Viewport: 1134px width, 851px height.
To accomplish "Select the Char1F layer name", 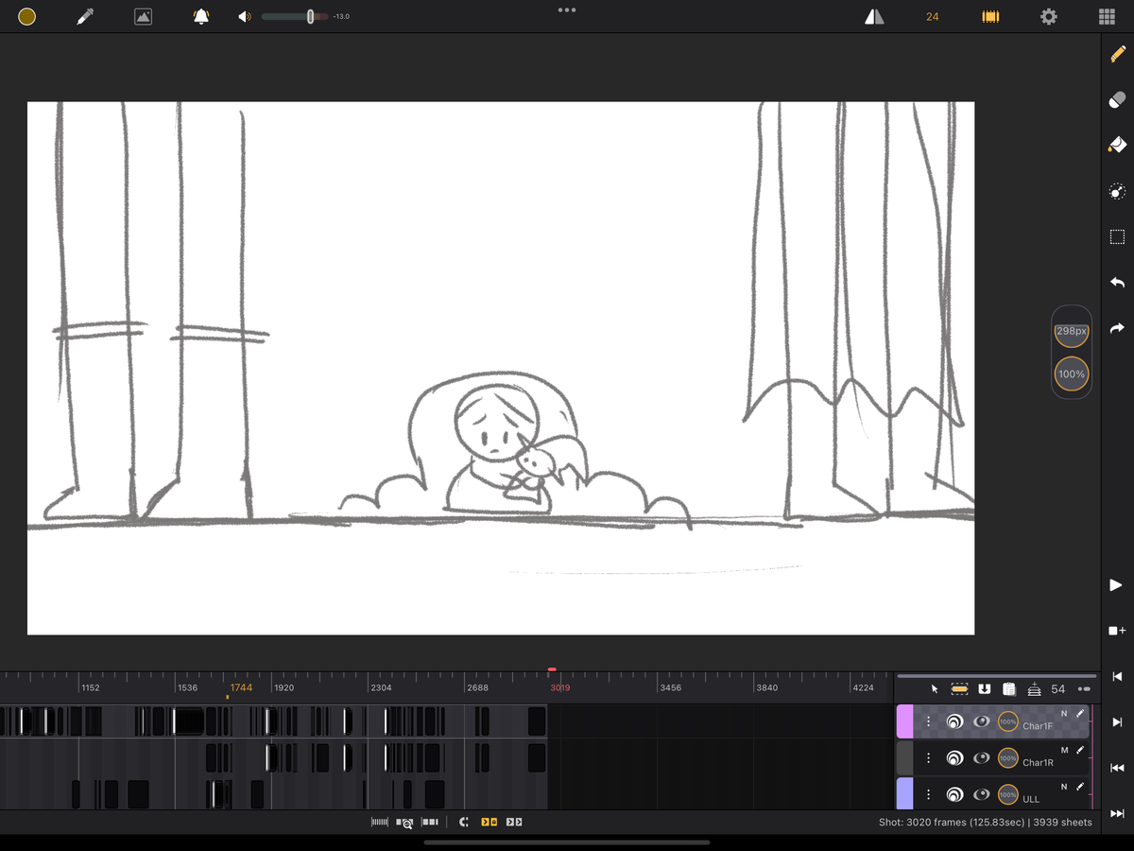I will 1038,726.
